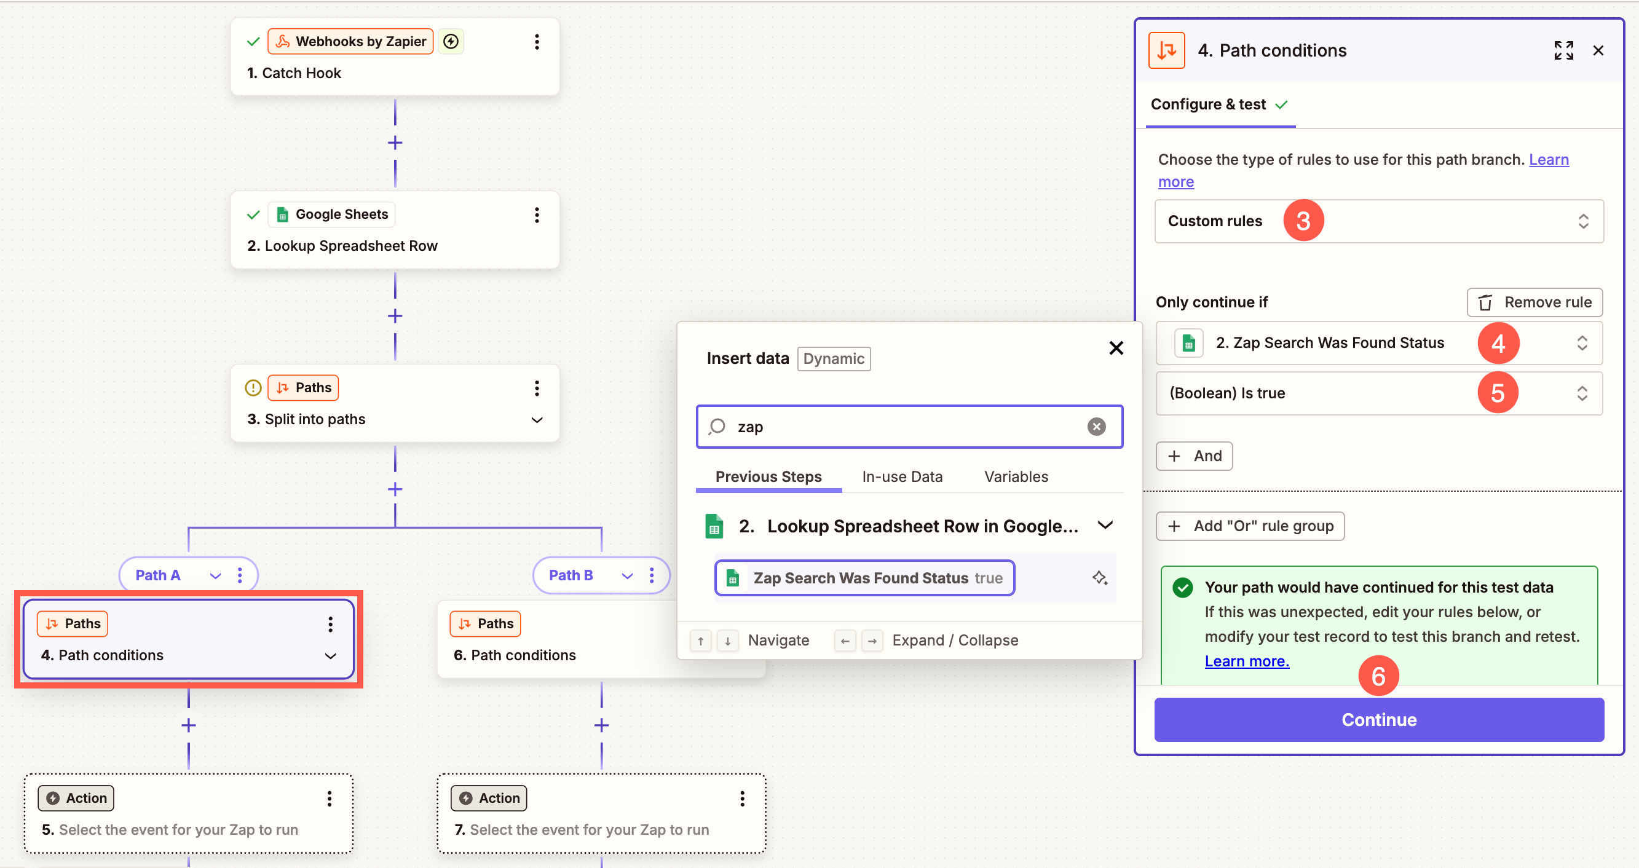Select the Catch Hook step card
The width and height of the screenshot is (1639, 868).
click(395, 57)
